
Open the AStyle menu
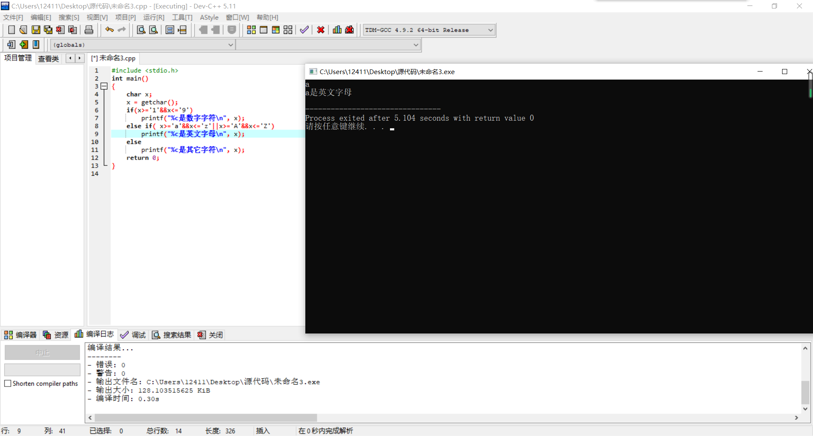(209, 17)
